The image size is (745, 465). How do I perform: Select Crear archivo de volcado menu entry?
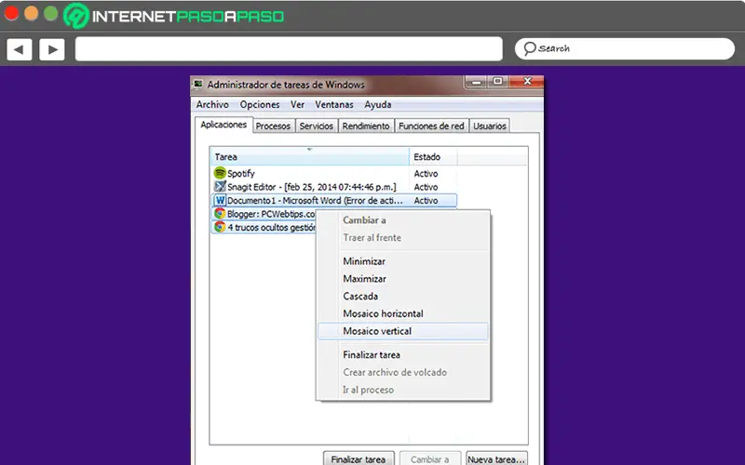click(403, 373)
